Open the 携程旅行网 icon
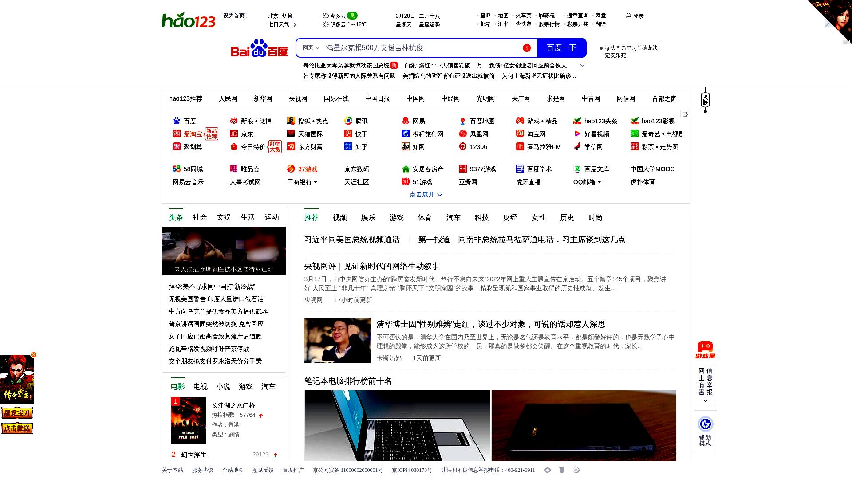Screen dimensions: 852x479 coord(406,133)
